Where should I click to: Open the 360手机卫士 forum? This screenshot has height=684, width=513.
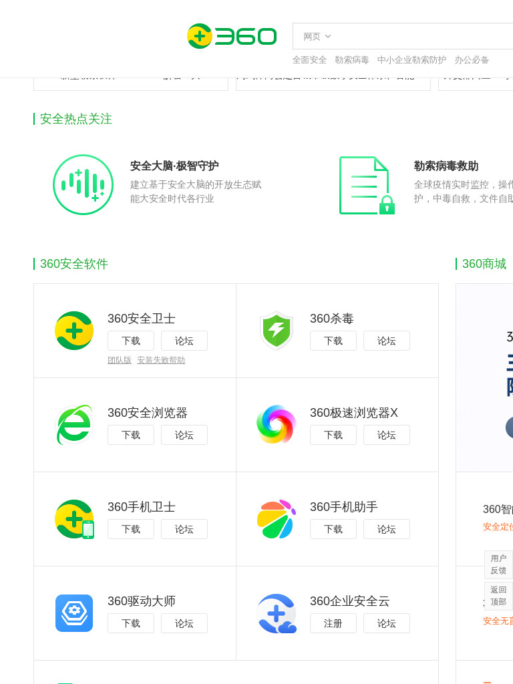coord(184,529)
